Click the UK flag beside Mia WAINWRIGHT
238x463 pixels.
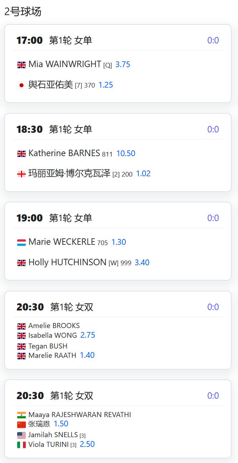click(22, 65)
